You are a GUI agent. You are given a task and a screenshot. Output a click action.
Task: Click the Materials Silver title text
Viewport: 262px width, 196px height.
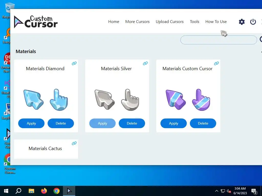tap(116, 69)
